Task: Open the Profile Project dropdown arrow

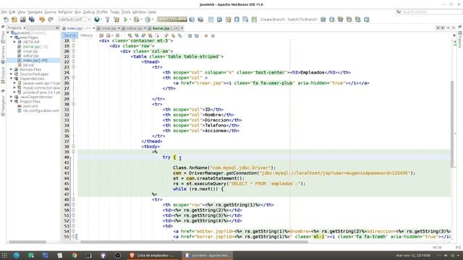Action: 153,19
